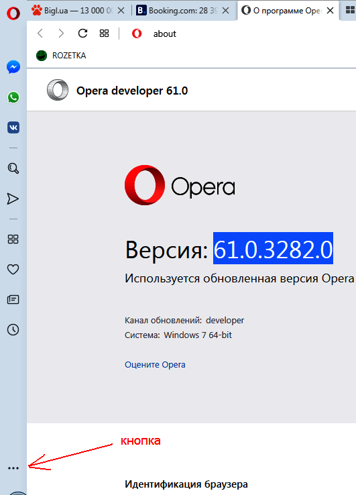356x495 pixels.
Task: Close the О программе Opera tab
Action: click(330, 11)
